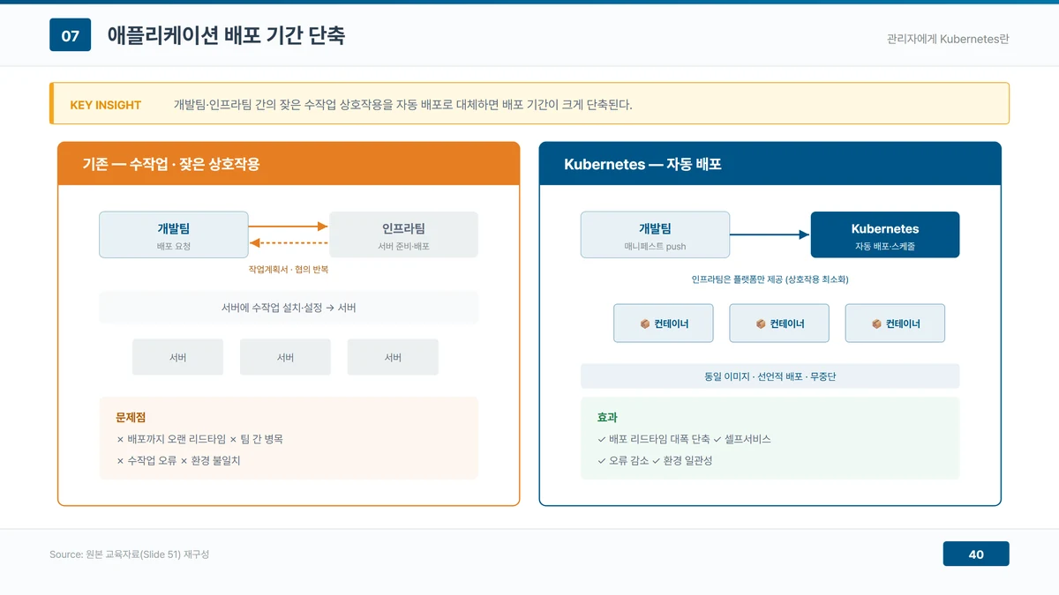Screen dimensions: 1059x595
Task: Click the line 수작업 오류 × 환경 불일치
Action: [178, 460]
